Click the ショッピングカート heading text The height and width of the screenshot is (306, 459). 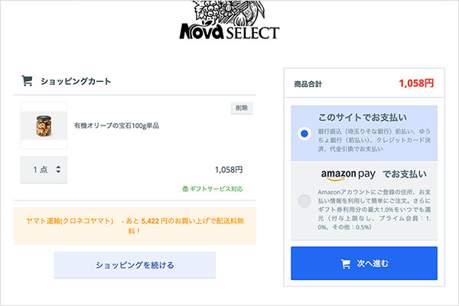click(x=75, y=80)
